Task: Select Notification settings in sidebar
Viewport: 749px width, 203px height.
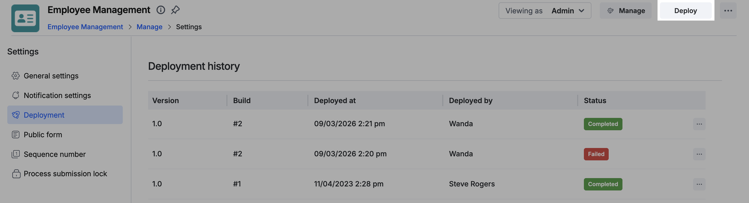Action: [x=57, y=95]
